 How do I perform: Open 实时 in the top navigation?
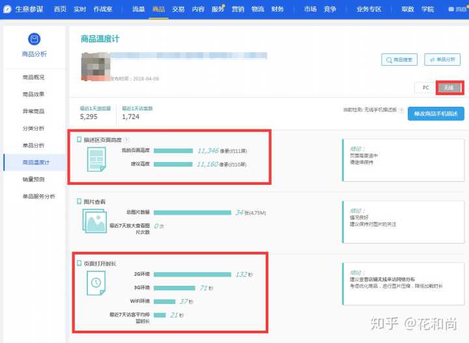click(80, 9)
